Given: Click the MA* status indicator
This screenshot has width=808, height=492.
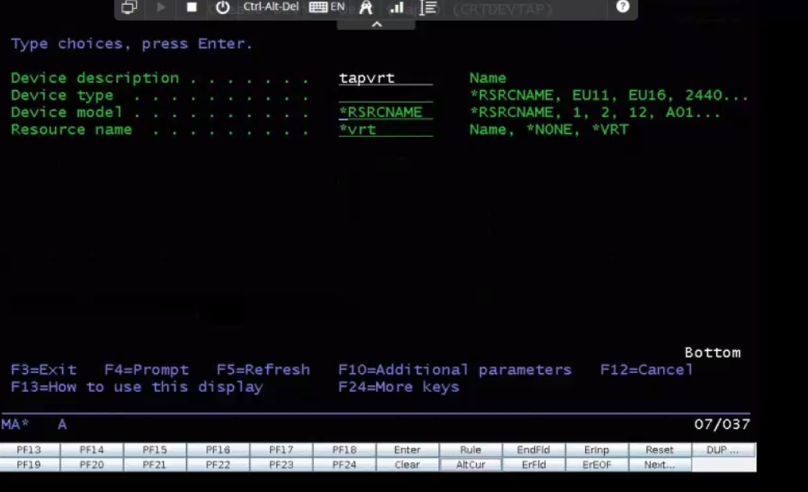Looking at the screenshot, I should click(x=15, y=425).
